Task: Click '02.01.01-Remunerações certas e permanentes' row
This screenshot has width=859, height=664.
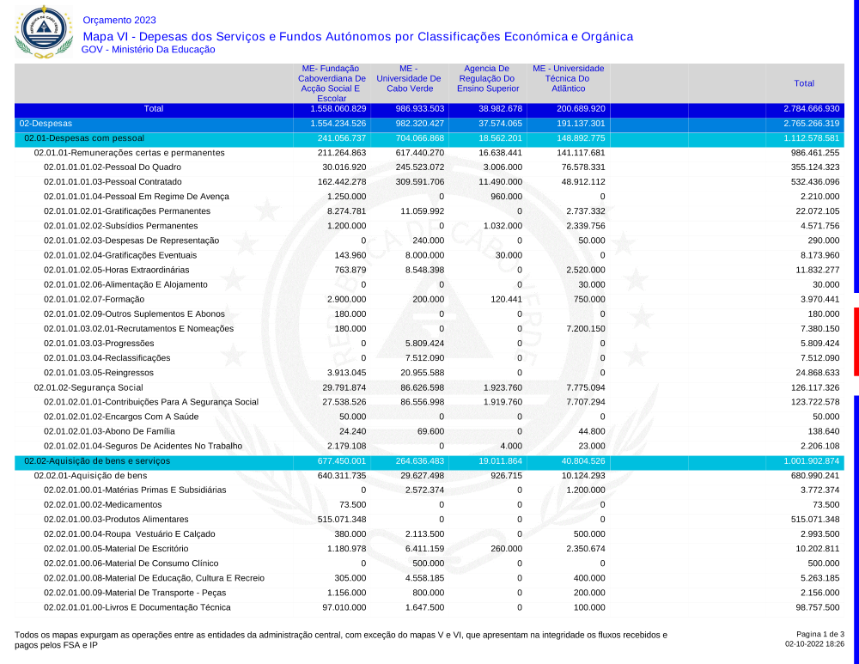Action: [x=129, y=153]
